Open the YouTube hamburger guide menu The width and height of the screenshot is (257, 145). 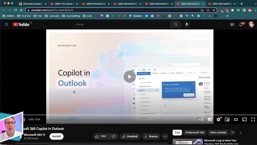click(x=6, y=25)
